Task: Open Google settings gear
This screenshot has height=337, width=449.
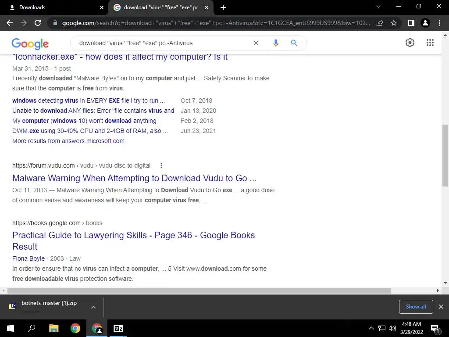Action: click(410, 43)
